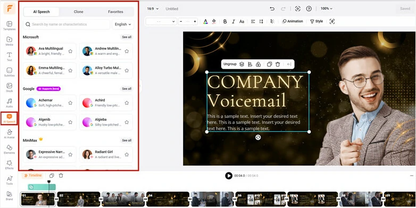Delete selected element via floating toolbar trash
This screenshot has height=208, width=416.
tap(278, 64)
